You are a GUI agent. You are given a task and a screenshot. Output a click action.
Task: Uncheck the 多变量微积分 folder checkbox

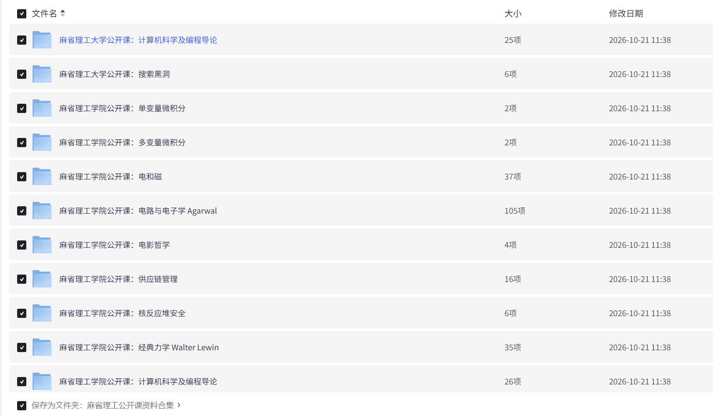coord(21,142)
